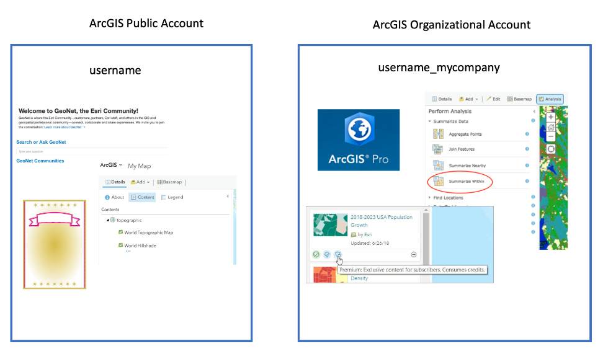Collapse the Perform Analysis side panel
The height and width of the screenshot is (354, 603).
click(534, 112)
